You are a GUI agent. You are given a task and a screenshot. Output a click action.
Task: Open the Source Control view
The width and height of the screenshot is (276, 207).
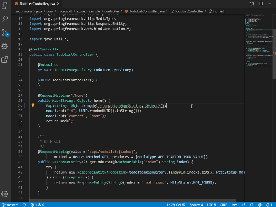[x=4, y=32]
